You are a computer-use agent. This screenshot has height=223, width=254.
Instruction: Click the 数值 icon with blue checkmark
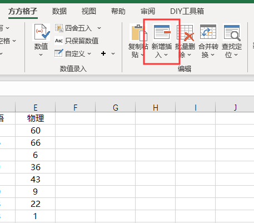click(x=41, y=32)
